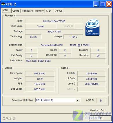Screen dimensions: 113x123
Task: Click the CPU-Z title bar text
Action: (11, 4)
